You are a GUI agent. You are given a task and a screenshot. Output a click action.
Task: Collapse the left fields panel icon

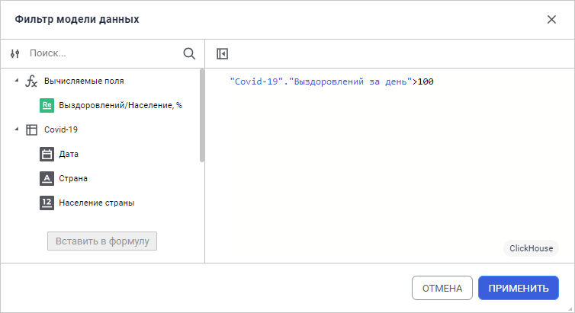coord(222,53)
